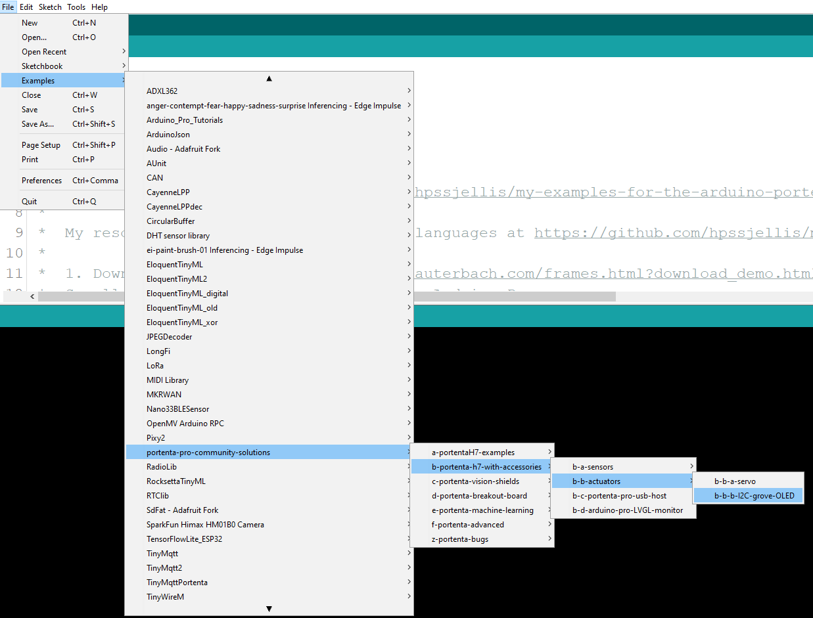
Task: Open Pixy2 examples
Action: click(x=269, y=438)
